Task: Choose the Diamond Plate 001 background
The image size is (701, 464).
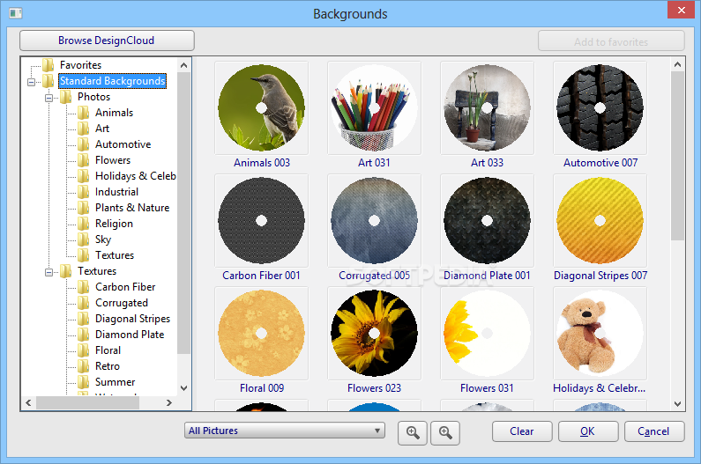Action: click(487, 221)
